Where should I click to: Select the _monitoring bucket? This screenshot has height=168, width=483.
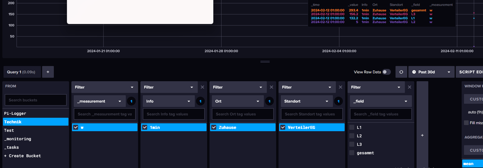[x=36, y=139]
